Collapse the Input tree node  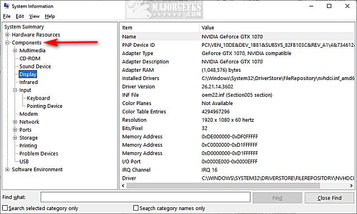pyautogui.click(x=15, y=90)
